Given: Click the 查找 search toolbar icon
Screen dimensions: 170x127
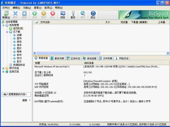Looking at the screenshot, I should click(73, 15).
